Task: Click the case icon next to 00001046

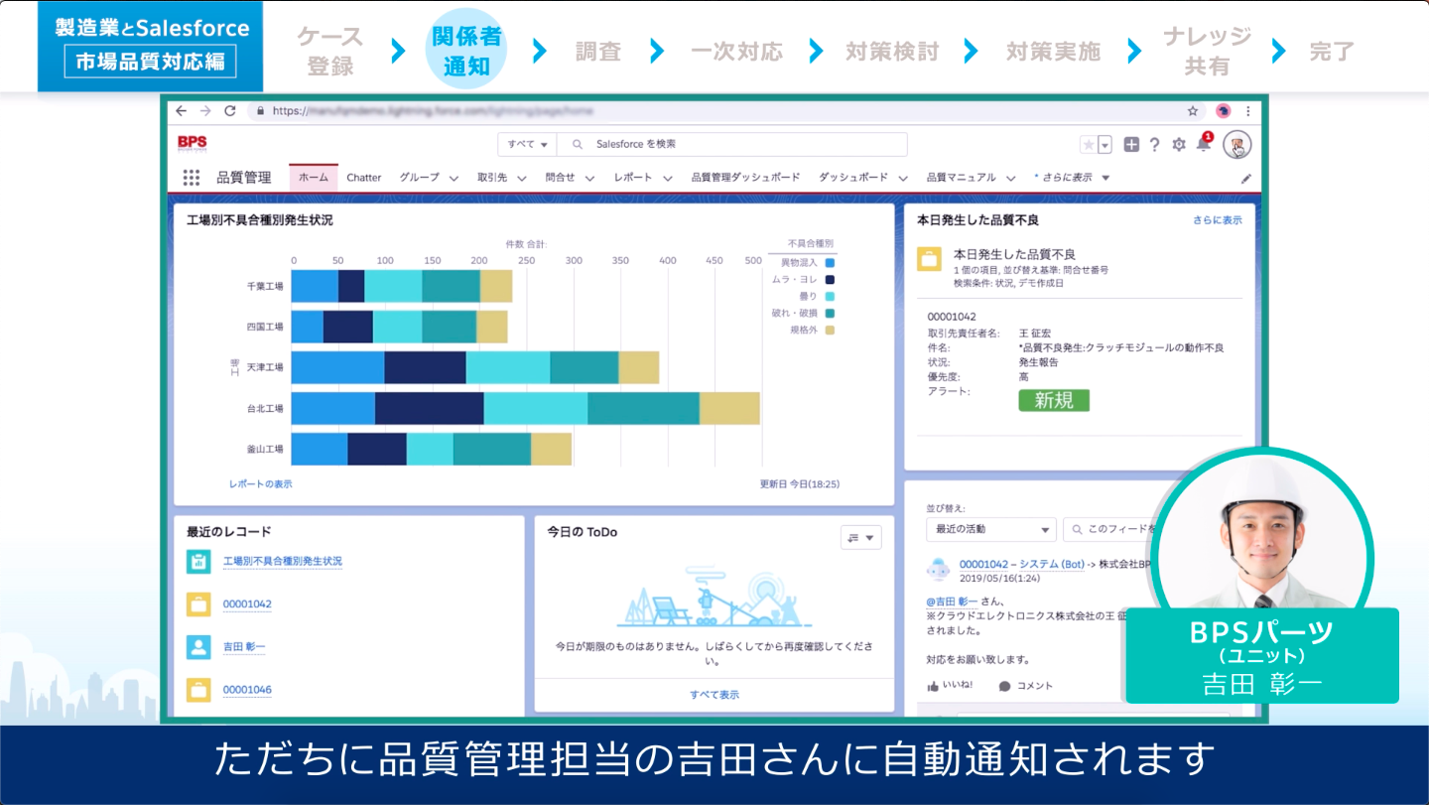Action: pos(198,689)
